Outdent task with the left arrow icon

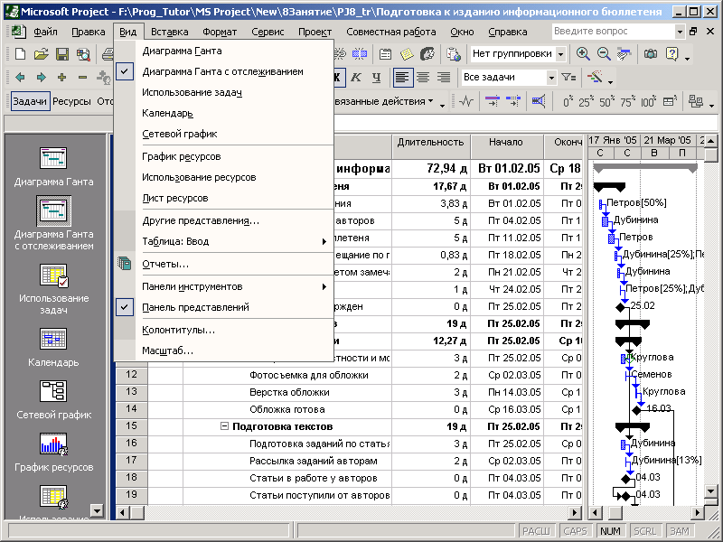pyautogui.click(x=20, y=78)
